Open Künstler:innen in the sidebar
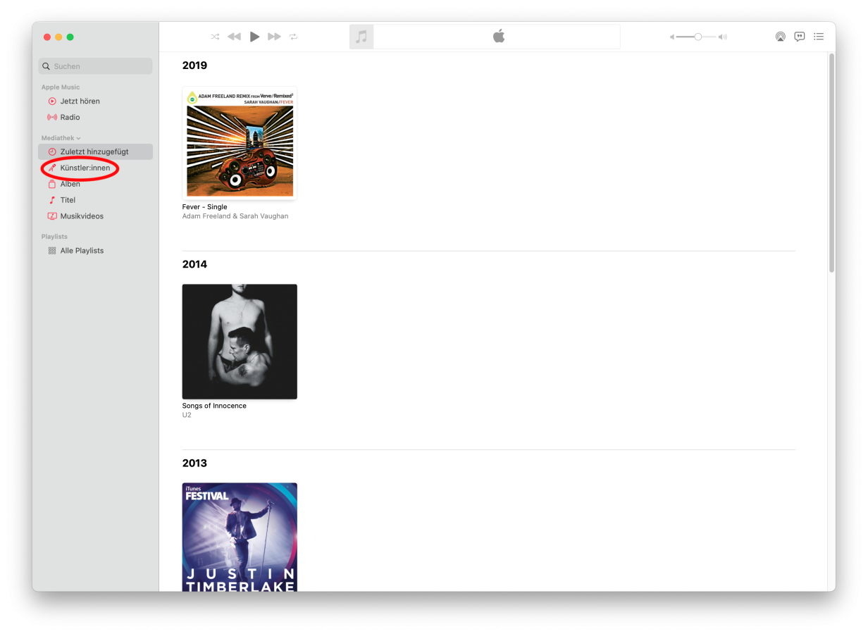This screenshot has height=634, width=868. point(96,168)
